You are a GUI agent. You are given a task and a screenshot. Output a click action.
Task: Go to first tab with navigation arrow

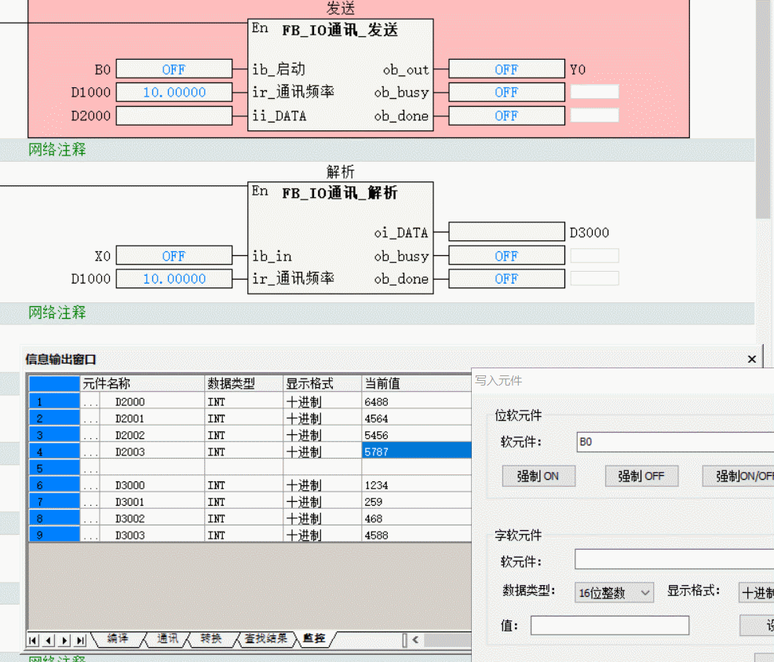[34, 639]
